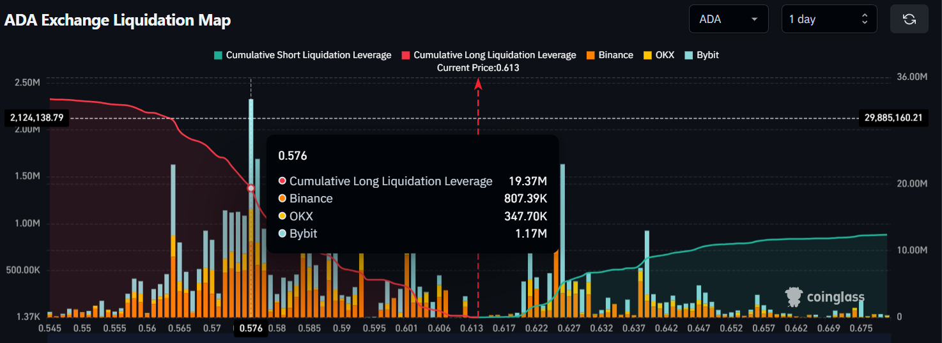
Task: Click the 500.00K left axis label
Action: pos(23,270)
